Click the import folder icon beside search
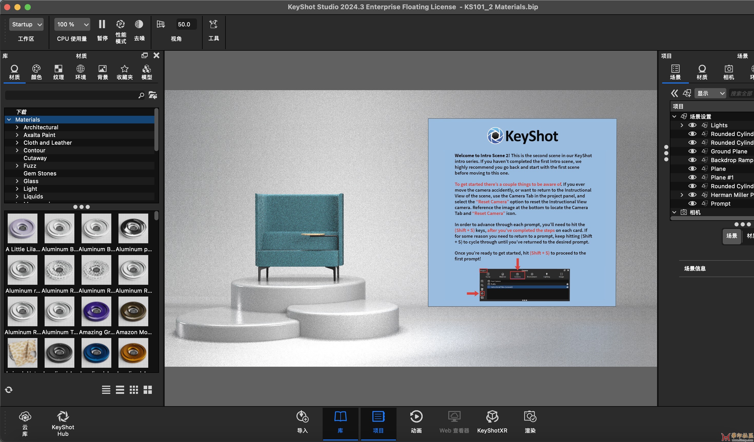This screenshot has width=754, height=442. tap(153, 95)
